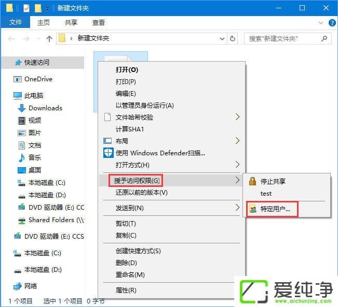Viewport: 338px width, 307px height.
Task: Click the Music (音乐) note icon
Action: [x=22, y=158]
